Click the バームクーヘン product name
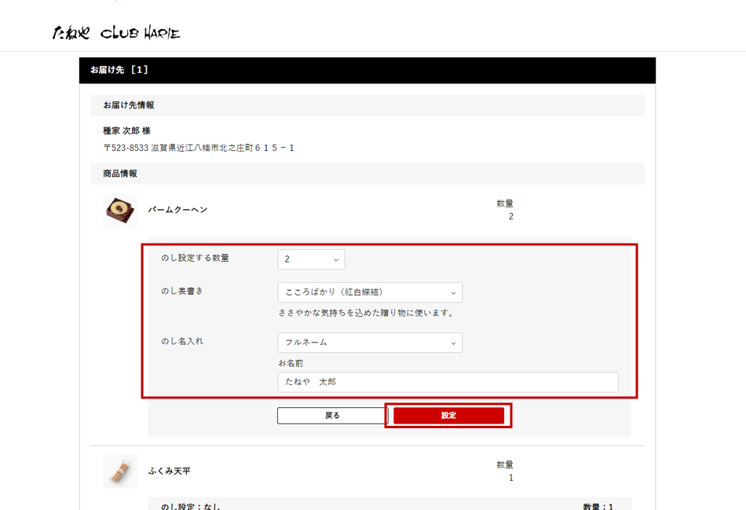The image size is (746, 510). (177, 210)
